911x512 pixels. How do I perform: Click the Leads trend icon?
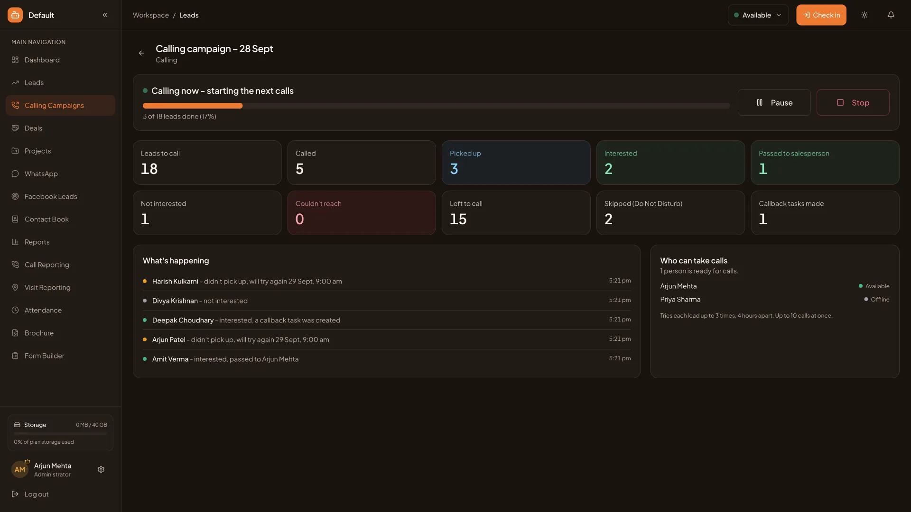[x=15, y=82]
